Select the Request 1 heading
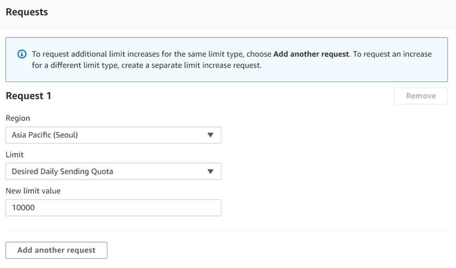The image size is (456, 268). pos(28,96)
